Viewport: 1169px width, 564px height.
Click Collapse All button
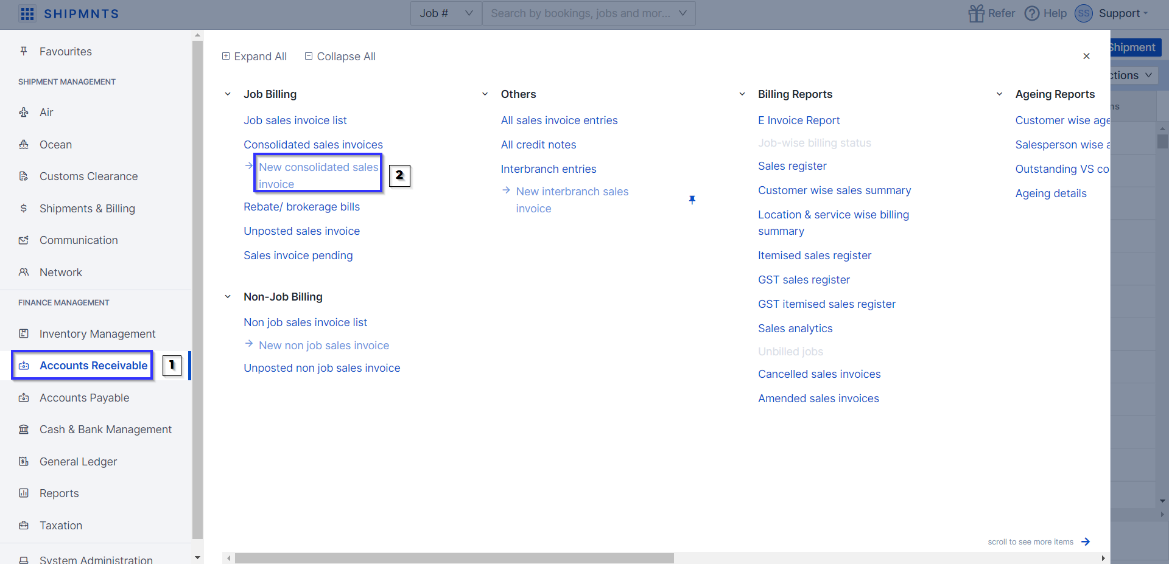340,56
